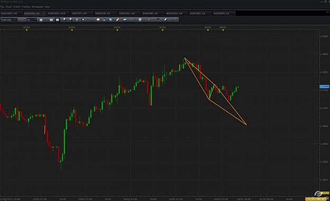330x201 pixels.
Task: Click the yellow note label icon
Action: coord(98,20)
